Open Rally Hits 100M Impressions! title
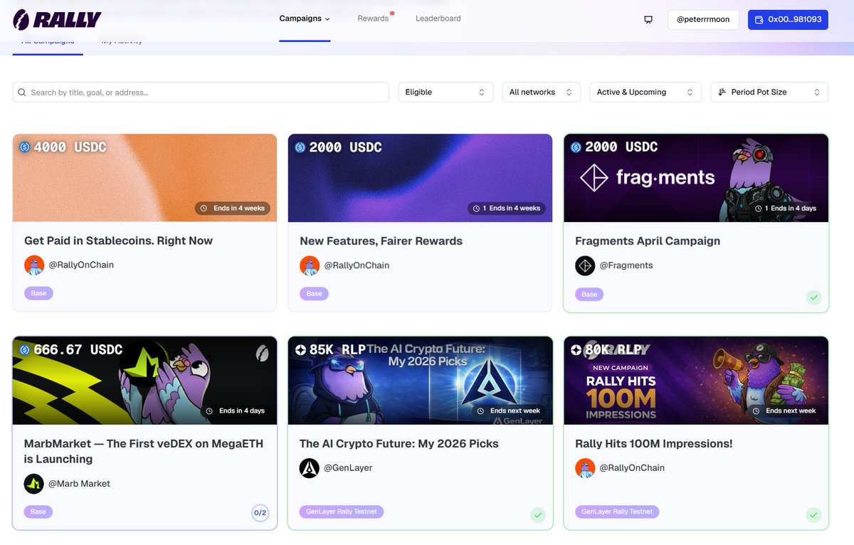This screenshot has height=545, width=854. (x=654, y=444)
